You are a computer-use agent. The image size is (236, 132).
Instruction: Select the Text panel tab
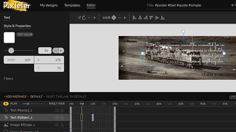click(7, 18)
